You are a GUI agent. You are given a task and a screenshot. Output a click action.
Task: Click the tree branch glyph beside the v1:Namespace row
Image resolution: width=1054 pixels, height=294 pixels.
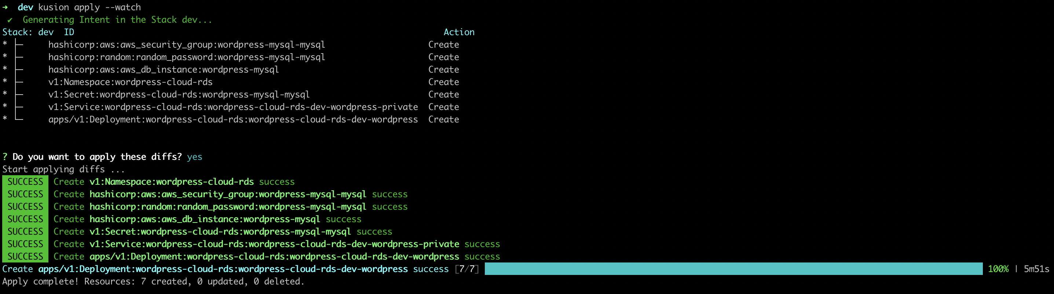19,82
